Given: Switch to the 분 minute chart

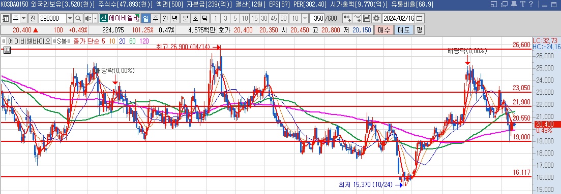Looking at the screenshot, I should 185,19.
